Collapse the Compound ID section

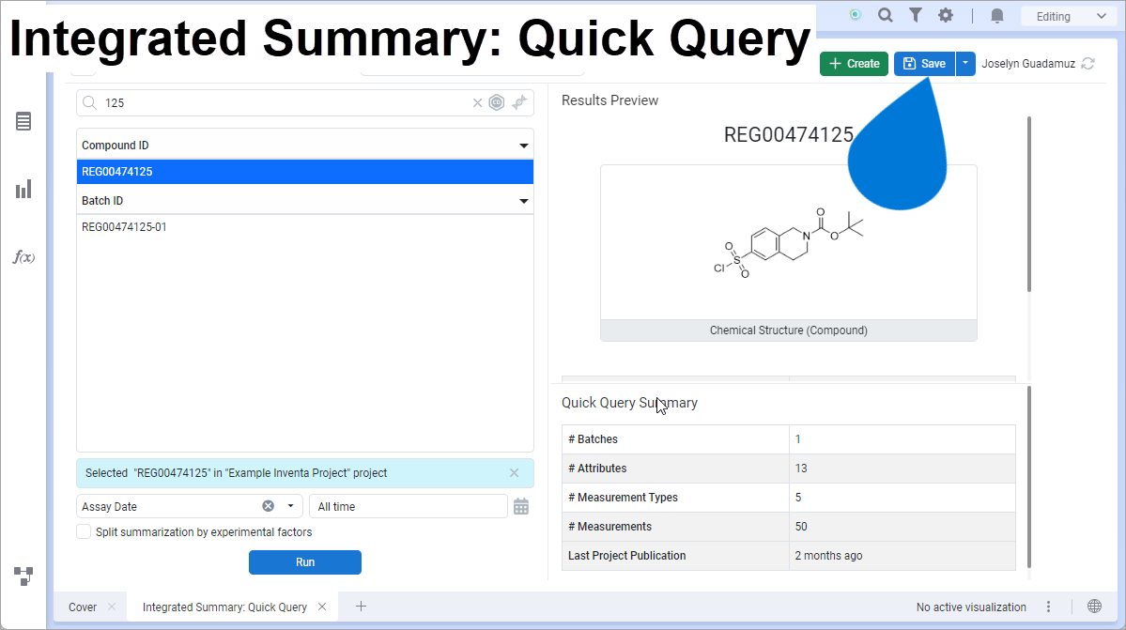click(x=524, y=145)
